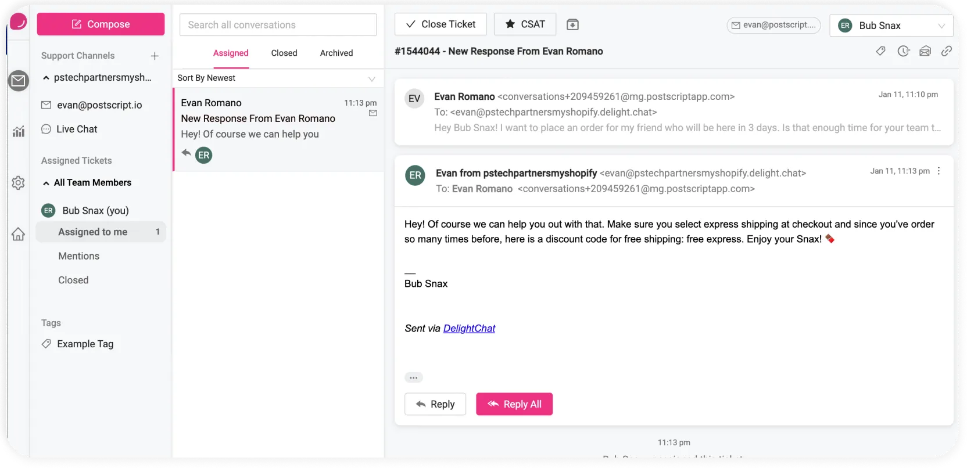The width and height of the screenshot is (967, 468).
Task: Click the Close Ticket button
Action: point(440,24)
